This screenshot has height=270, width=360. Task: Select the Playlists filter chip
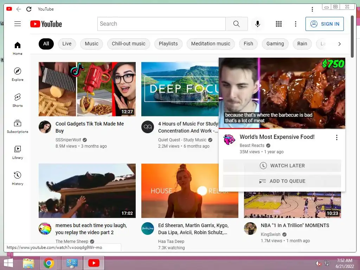[x=168, y=44]
